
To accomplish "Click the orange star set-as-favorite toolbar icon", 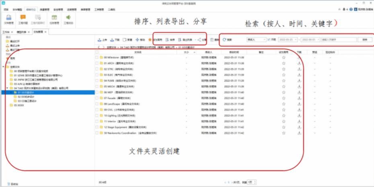I will tap(150, 40).
